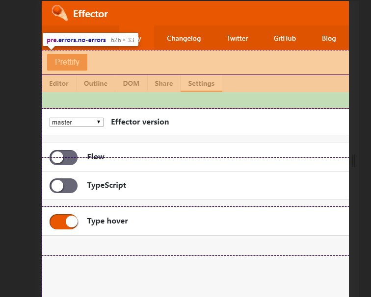
Task: Click the green no-errors status bar
Action: click(195, 100)
